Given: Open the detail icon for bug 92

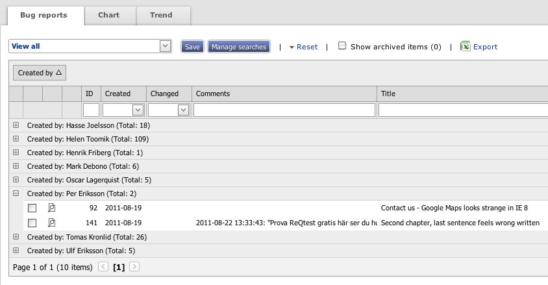Looking at the screenshot, I should click(52, 208).
